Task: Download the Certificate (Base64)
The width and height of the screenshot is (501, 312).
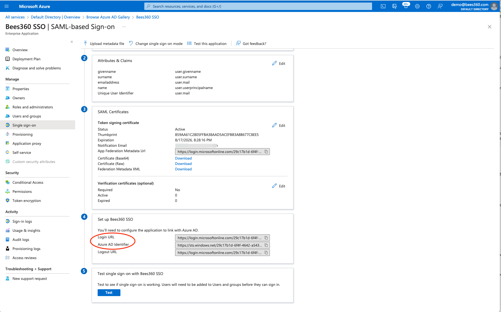Action: (183, 158)
